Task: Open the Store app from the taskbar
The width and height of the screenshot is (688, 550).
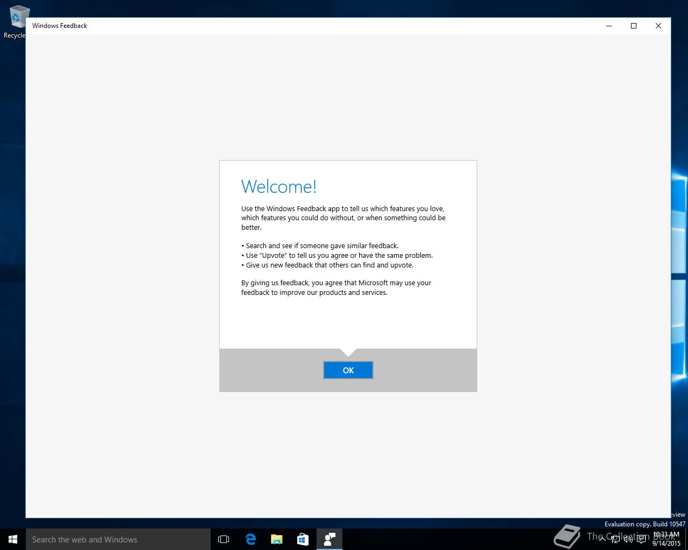Action: [x=303, y=539]
